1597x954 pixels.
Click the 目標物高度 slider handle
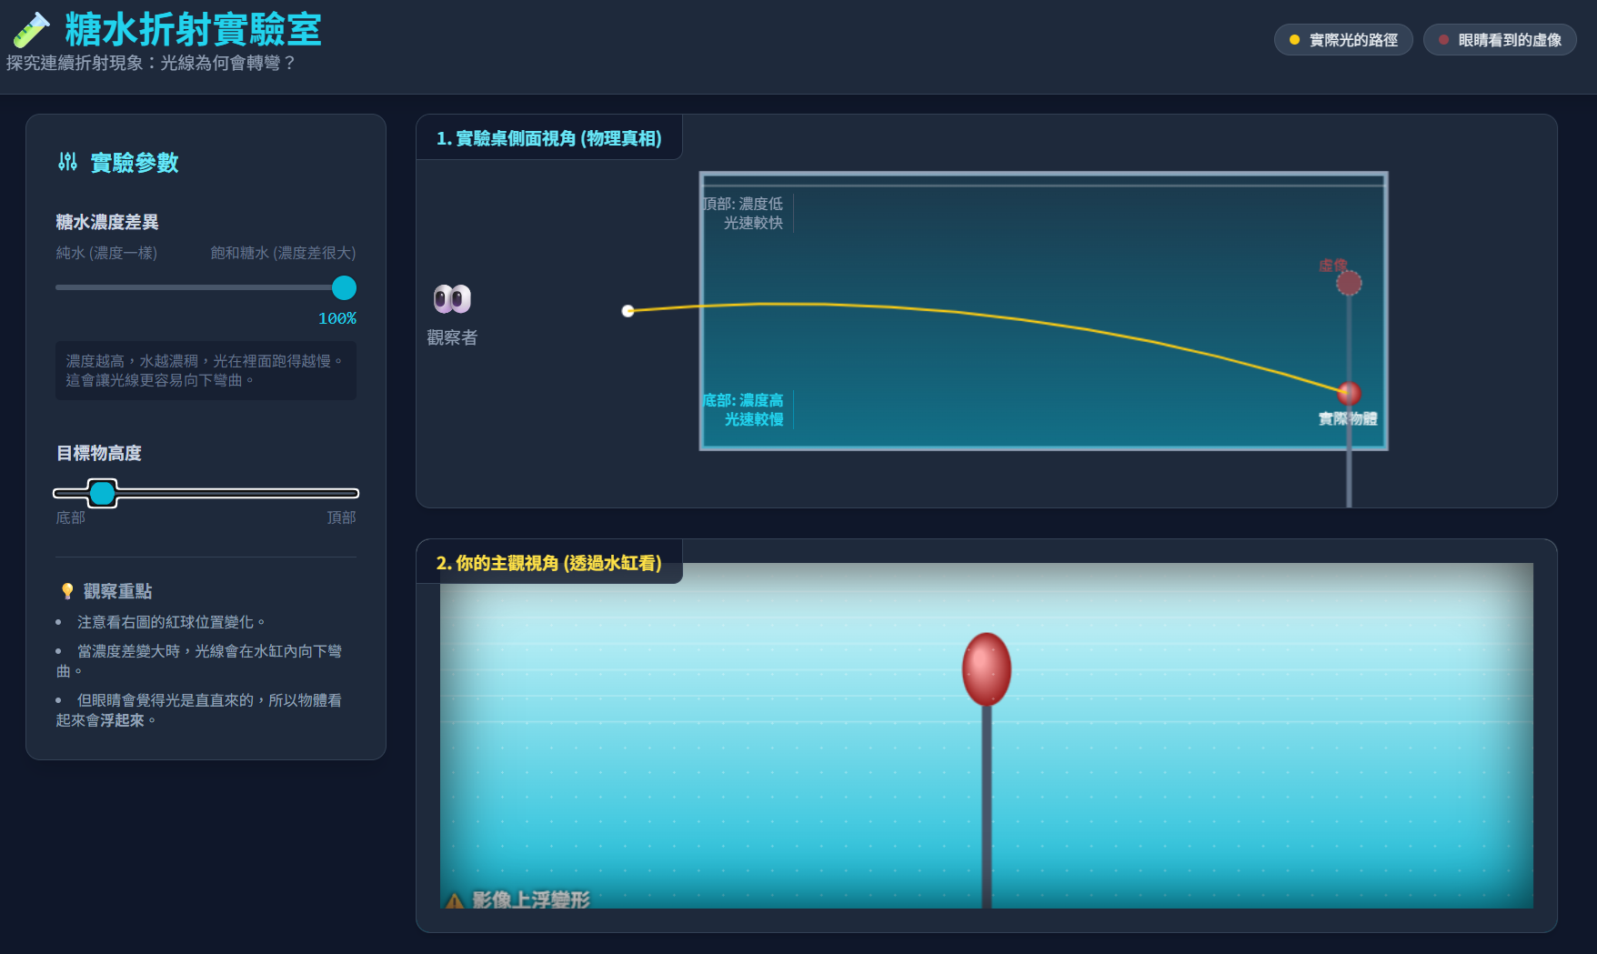click(102, 493)
